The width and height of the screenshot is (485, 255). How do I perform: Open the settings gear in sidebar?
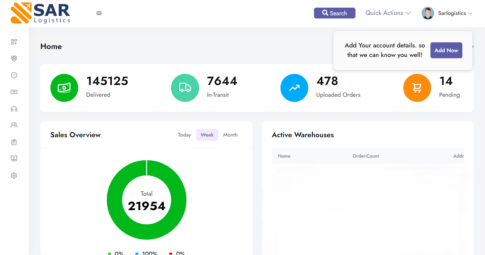14,175
